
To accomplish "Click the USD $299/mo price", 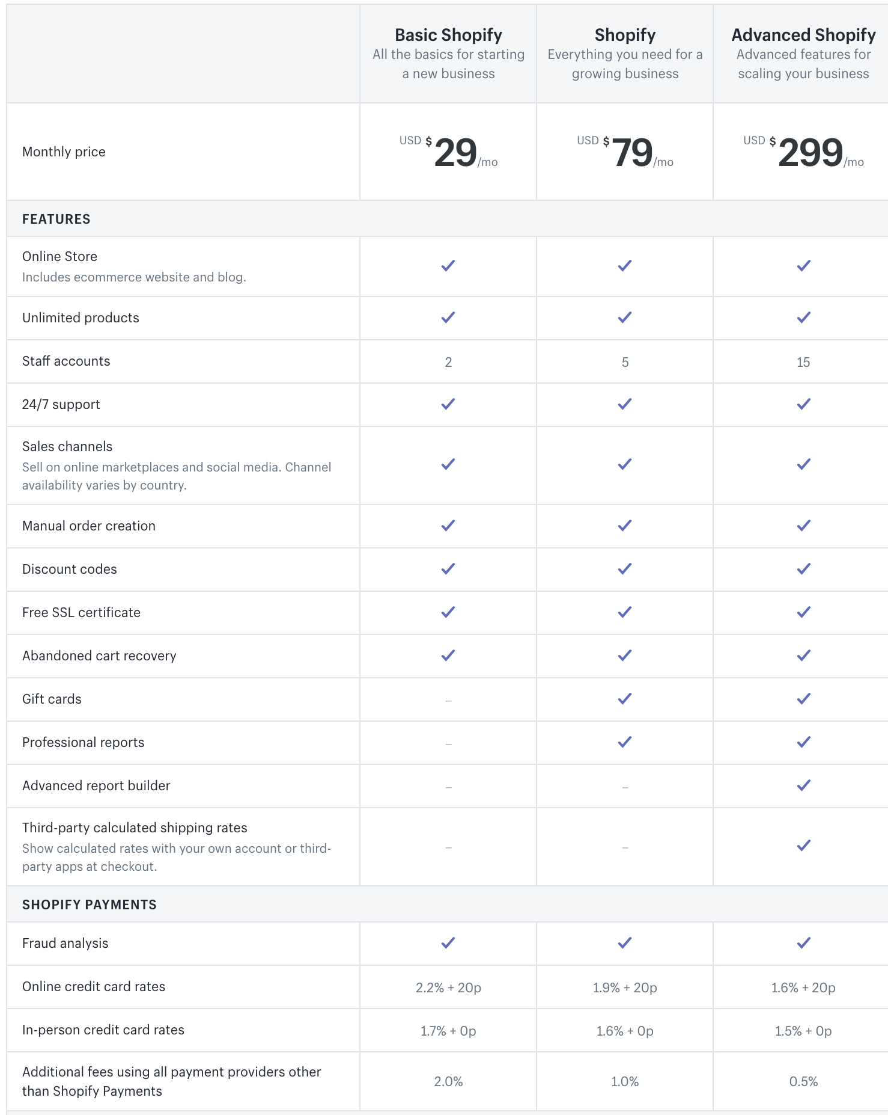I will [x=804, y=152].
